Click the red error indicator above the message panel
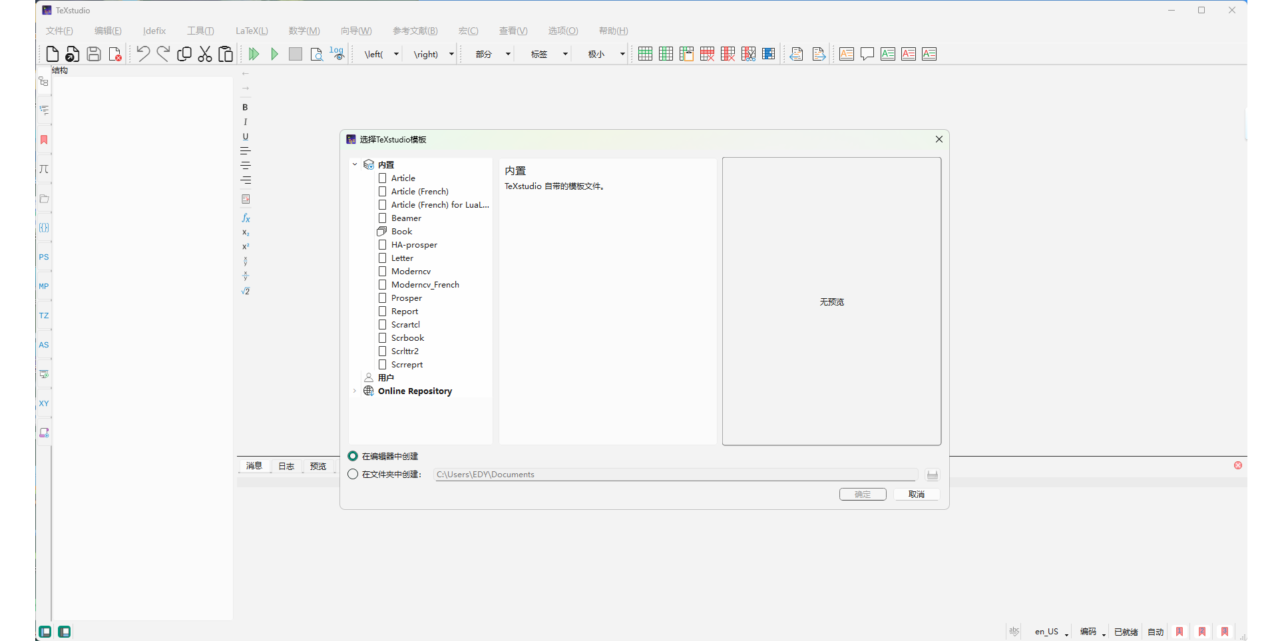The width and height of the screenshot is (1282, 641). (x=1238, y=465)
